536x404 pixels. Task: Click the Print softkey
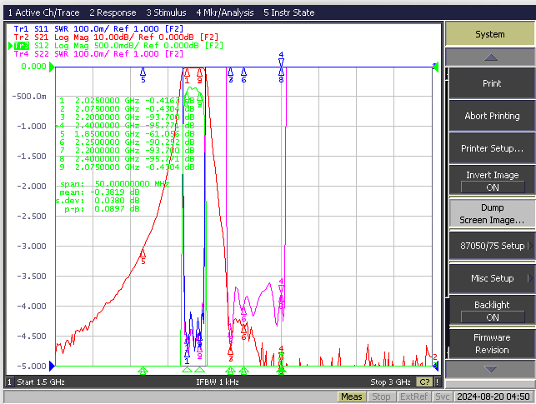tap(492, 83)
